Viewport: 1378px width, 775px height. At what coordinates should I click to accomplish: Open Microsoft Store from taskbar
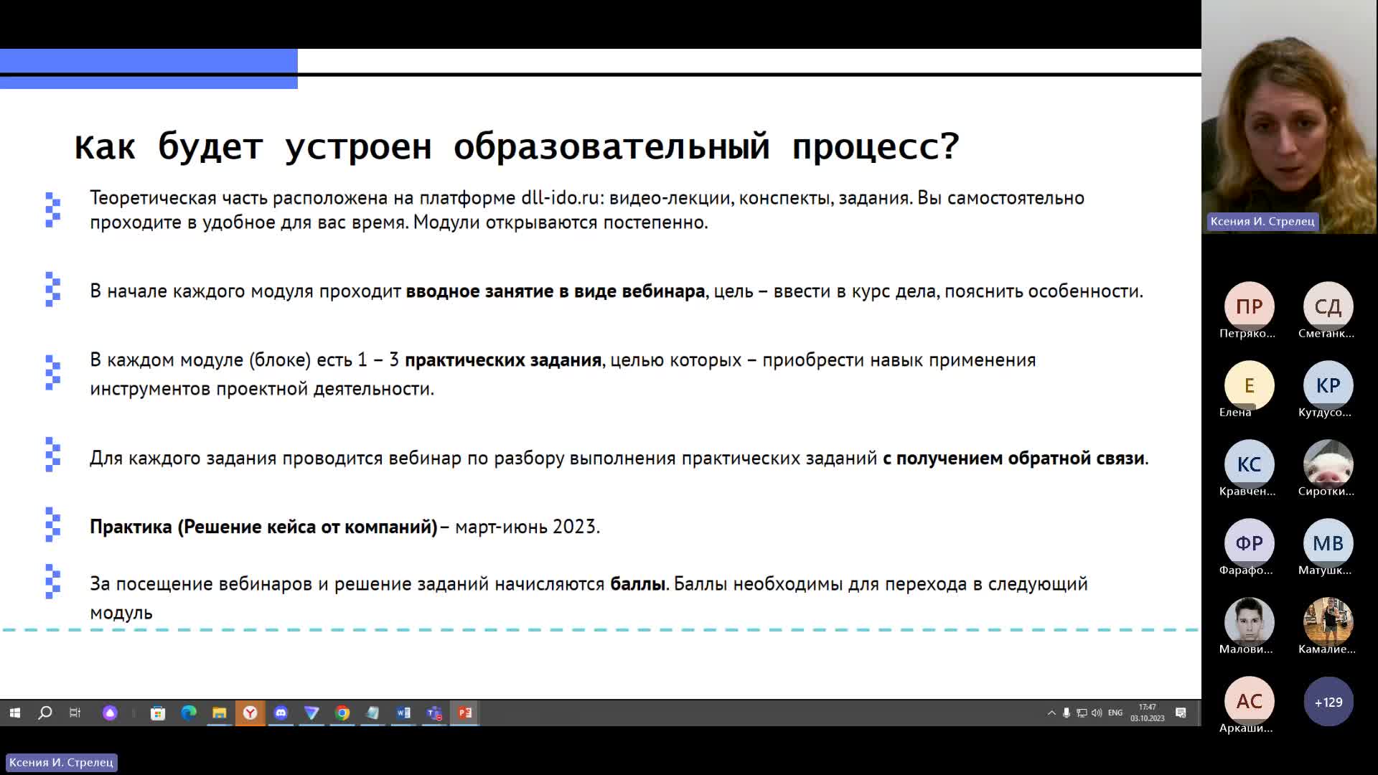point(158,713)
